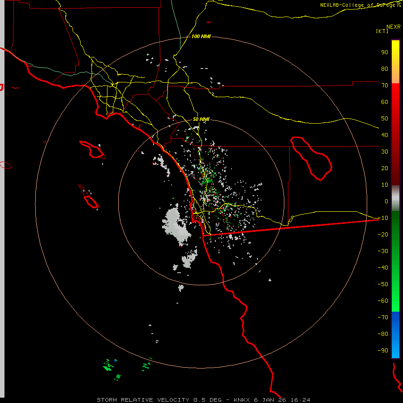Click the STORM RELATIVE VELOCITY 0.5 DEG caption
This screenshot has height=403, width=403.
[x=159, y=400]
